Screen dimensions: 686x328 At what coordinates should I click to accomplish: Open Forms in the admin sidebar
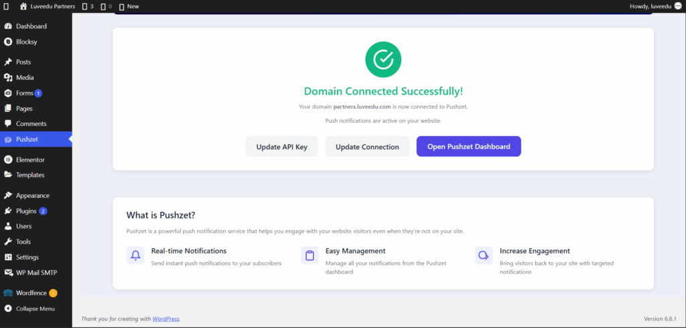pos(36,93)
